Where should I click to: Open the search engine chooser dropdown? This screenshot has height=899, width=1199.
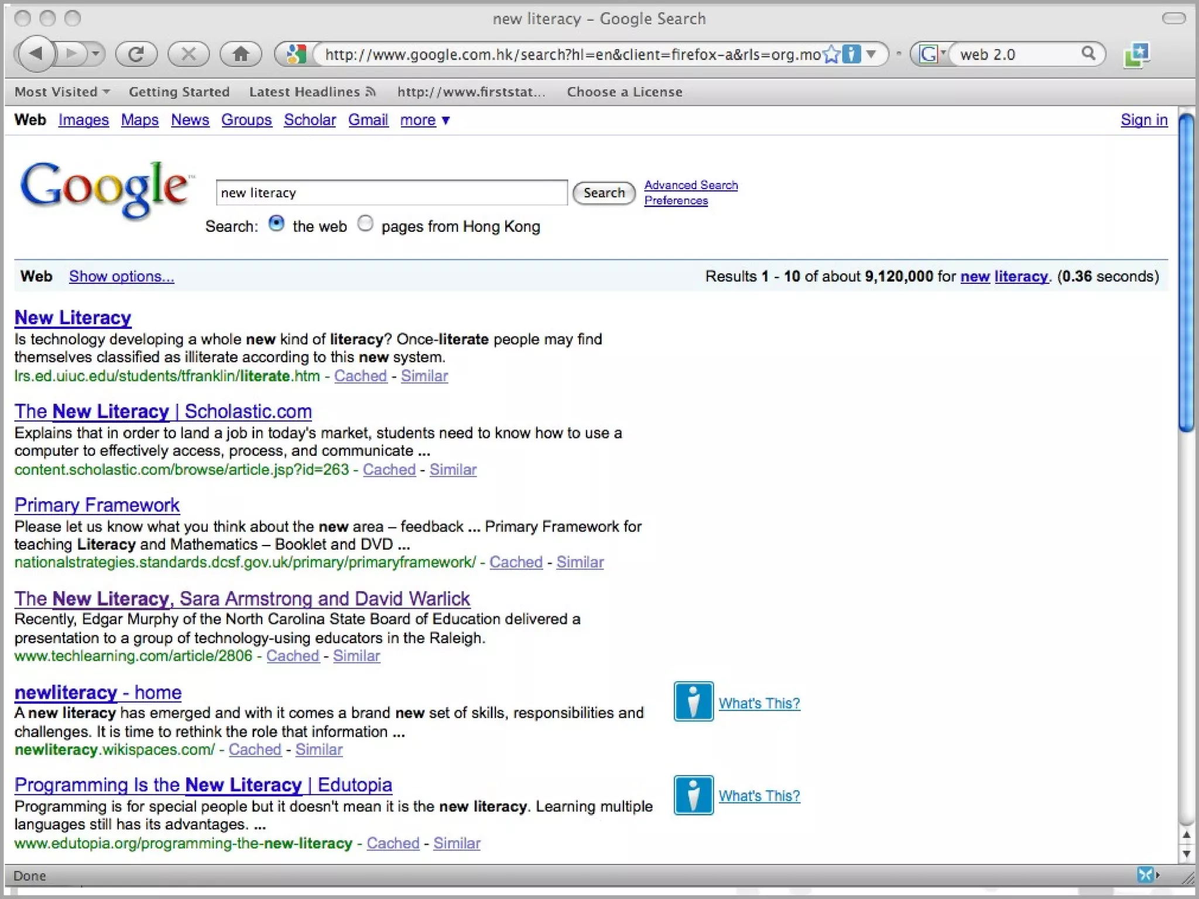pyautogui.click(x=931, y=54)
